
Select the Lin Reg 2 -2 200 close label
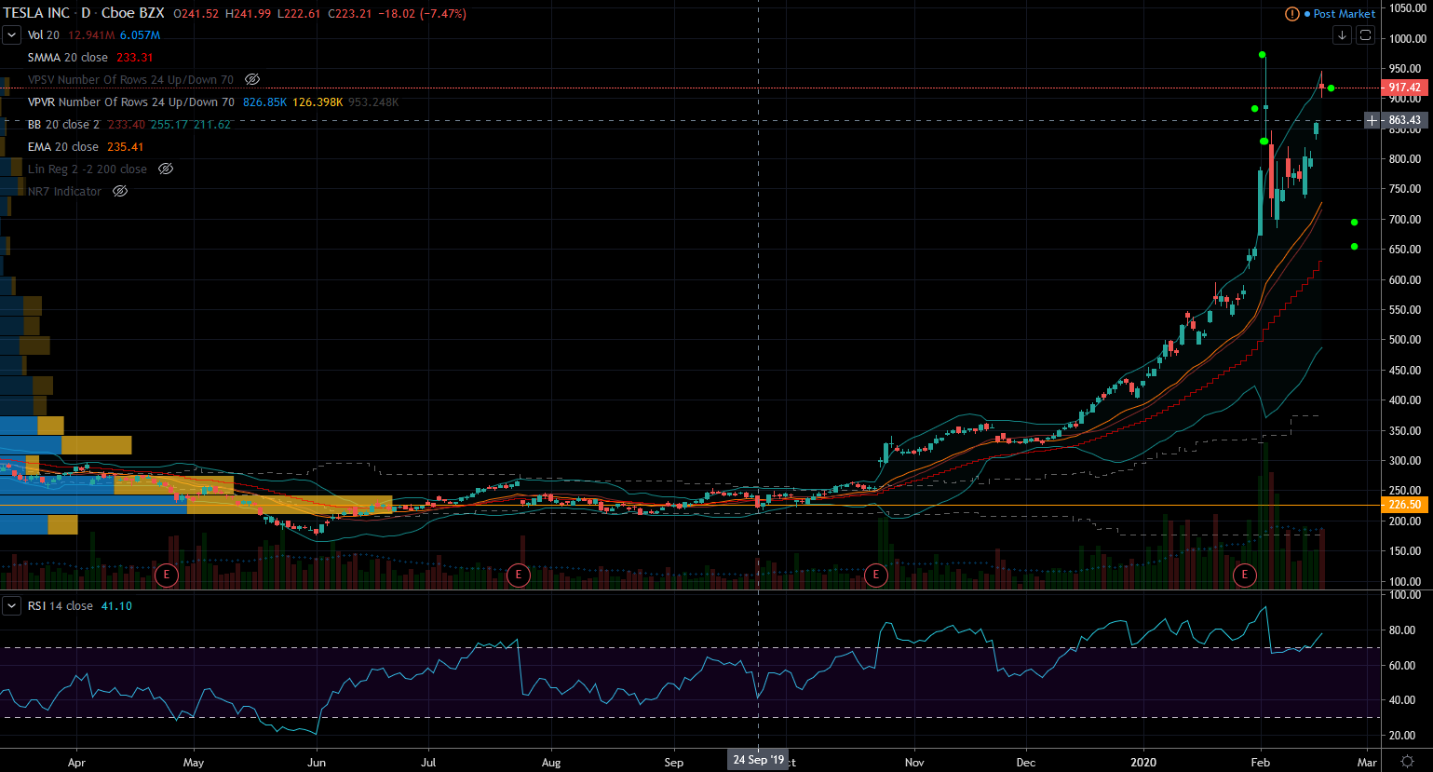[88, 169]
